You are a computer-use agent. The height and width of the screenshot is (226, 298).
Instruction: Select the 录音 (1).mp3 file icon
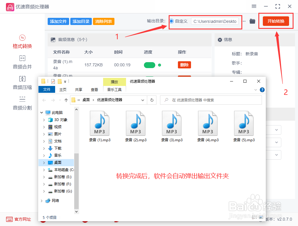tap(100, 123)
